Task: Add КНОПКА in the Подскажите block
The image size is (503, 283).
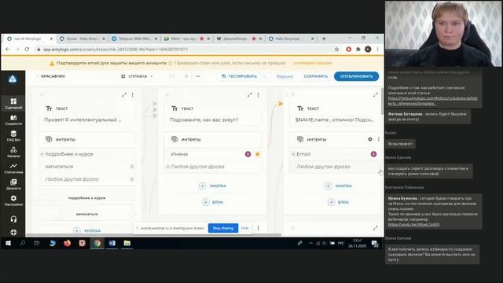Action: click(x=213, y=186)
